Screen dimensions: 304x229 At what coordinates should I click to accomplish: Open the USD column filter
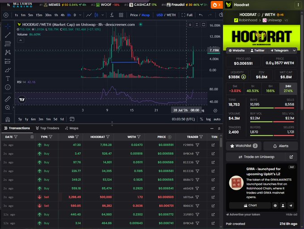[x=77, y=137]
